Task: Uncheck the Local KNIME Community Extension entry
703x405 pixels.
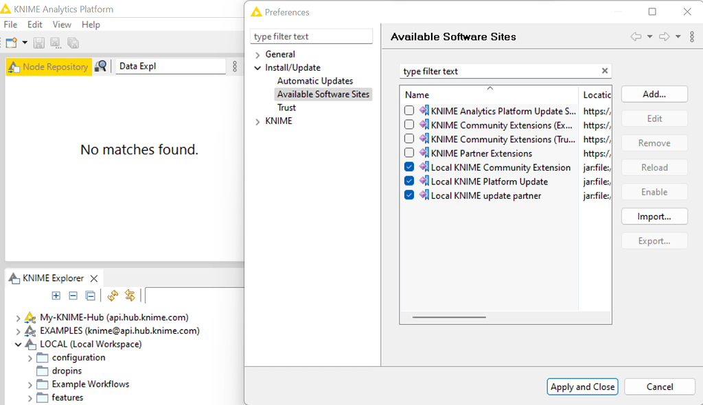Action: coord(409,167)
